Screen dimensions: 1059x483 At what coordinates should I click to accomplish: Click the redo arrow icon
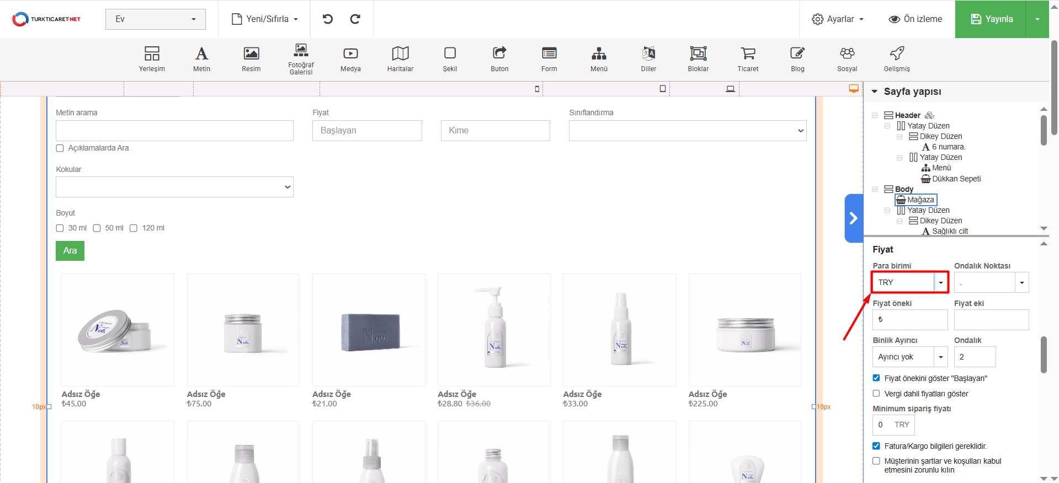tap(355, 19)
